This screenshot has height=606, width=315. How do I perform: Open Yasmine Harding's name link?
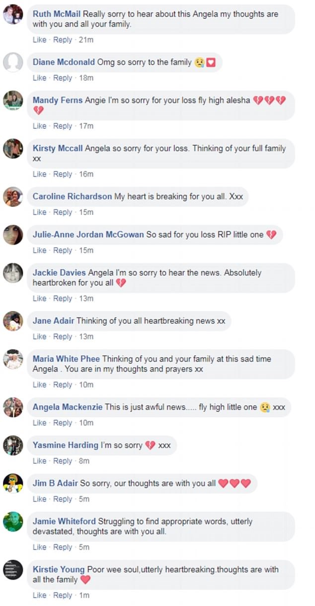pyautogui.click(x=66, y=445)
